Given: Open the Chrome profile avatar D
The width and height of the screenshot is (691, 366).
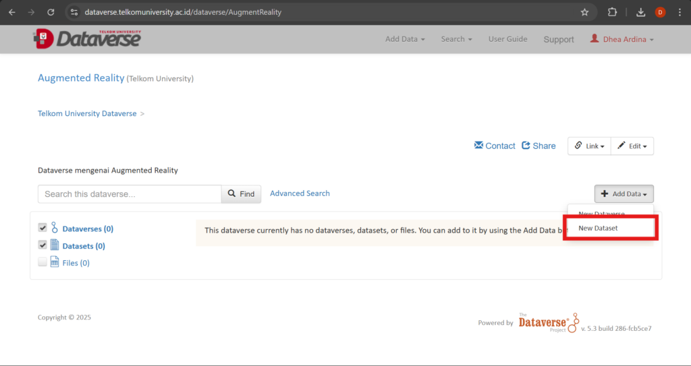Looking at the screenshot, I should pyautogui.click(x=660, y=12).
